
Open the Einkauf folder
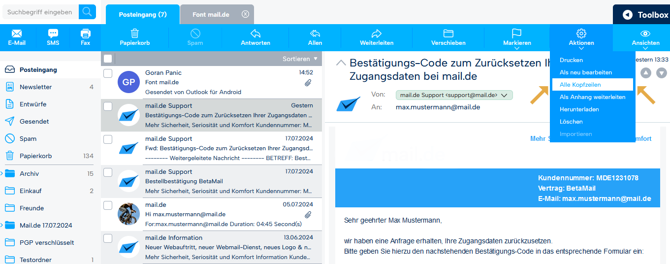coord(49,191)
